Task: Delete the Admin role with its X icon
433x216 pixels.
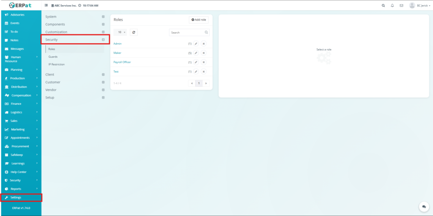Action: tap(203, 44)
